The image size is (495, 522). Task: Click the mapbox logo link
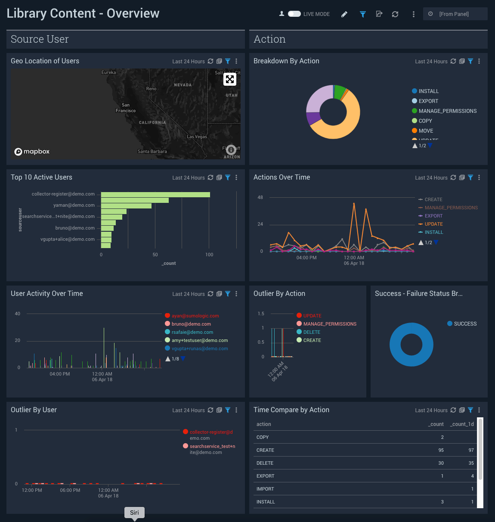[32, 152]
